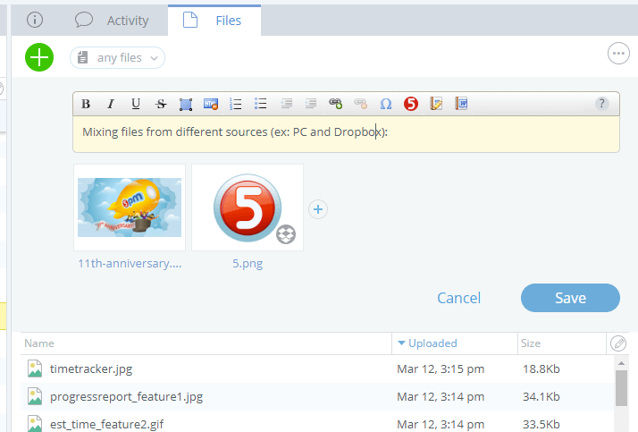The image size is (638, 432).
Task: Click the image icon beside timetracker.jpg
Action: 35,368
